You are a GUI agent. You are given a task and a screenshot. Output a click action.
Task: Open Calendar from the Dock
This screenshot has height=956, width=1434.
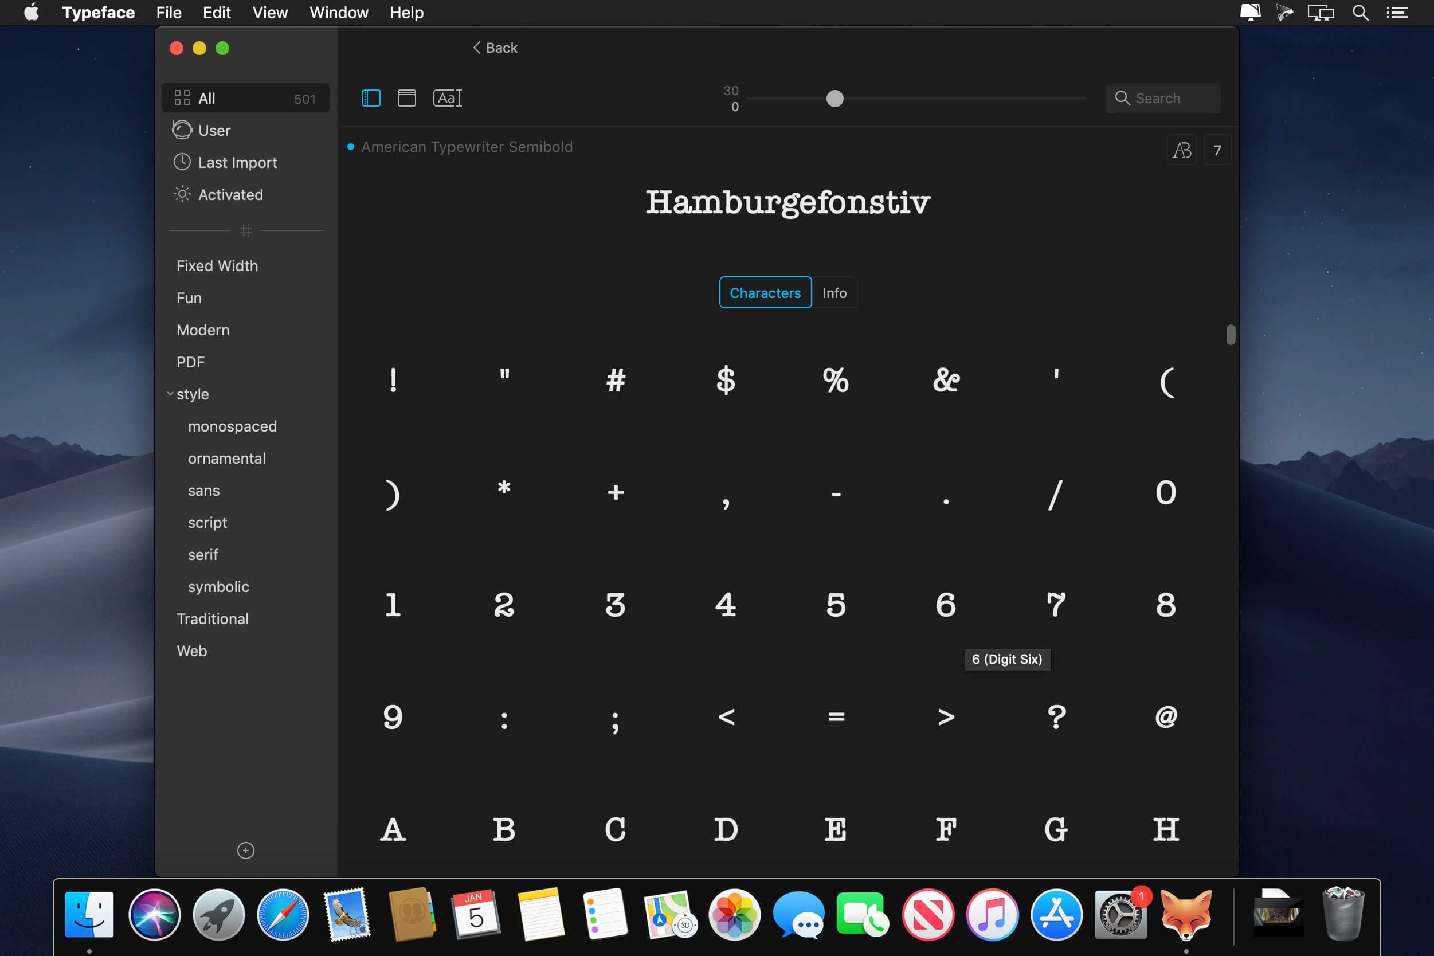(x=476, y=915)
